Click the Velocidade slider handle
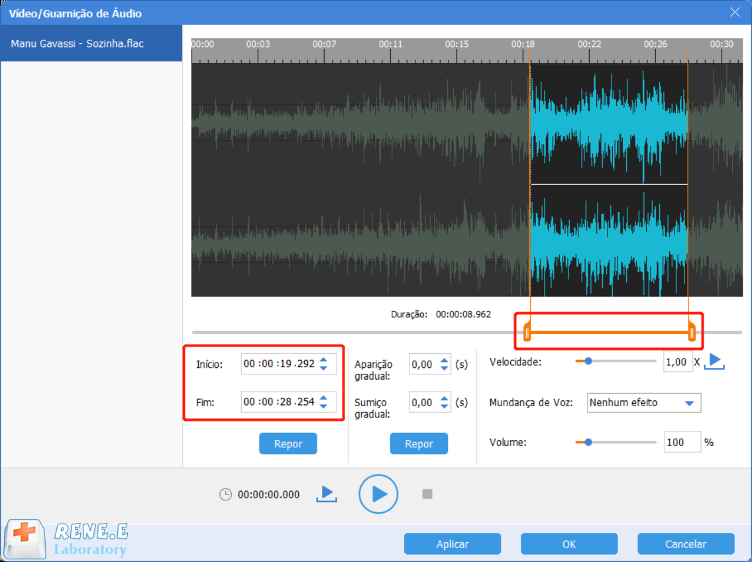This screenshot has width=752, height=562. 588,361
